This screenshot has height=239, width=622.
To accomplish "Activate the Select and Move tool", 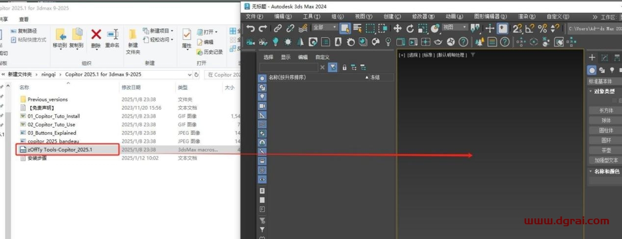I will coord(397,28).
